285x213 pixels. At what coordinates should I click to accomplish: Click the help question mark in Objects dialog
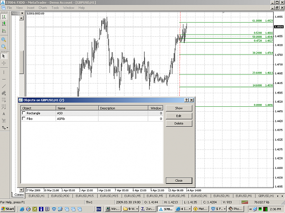[187, 100]
